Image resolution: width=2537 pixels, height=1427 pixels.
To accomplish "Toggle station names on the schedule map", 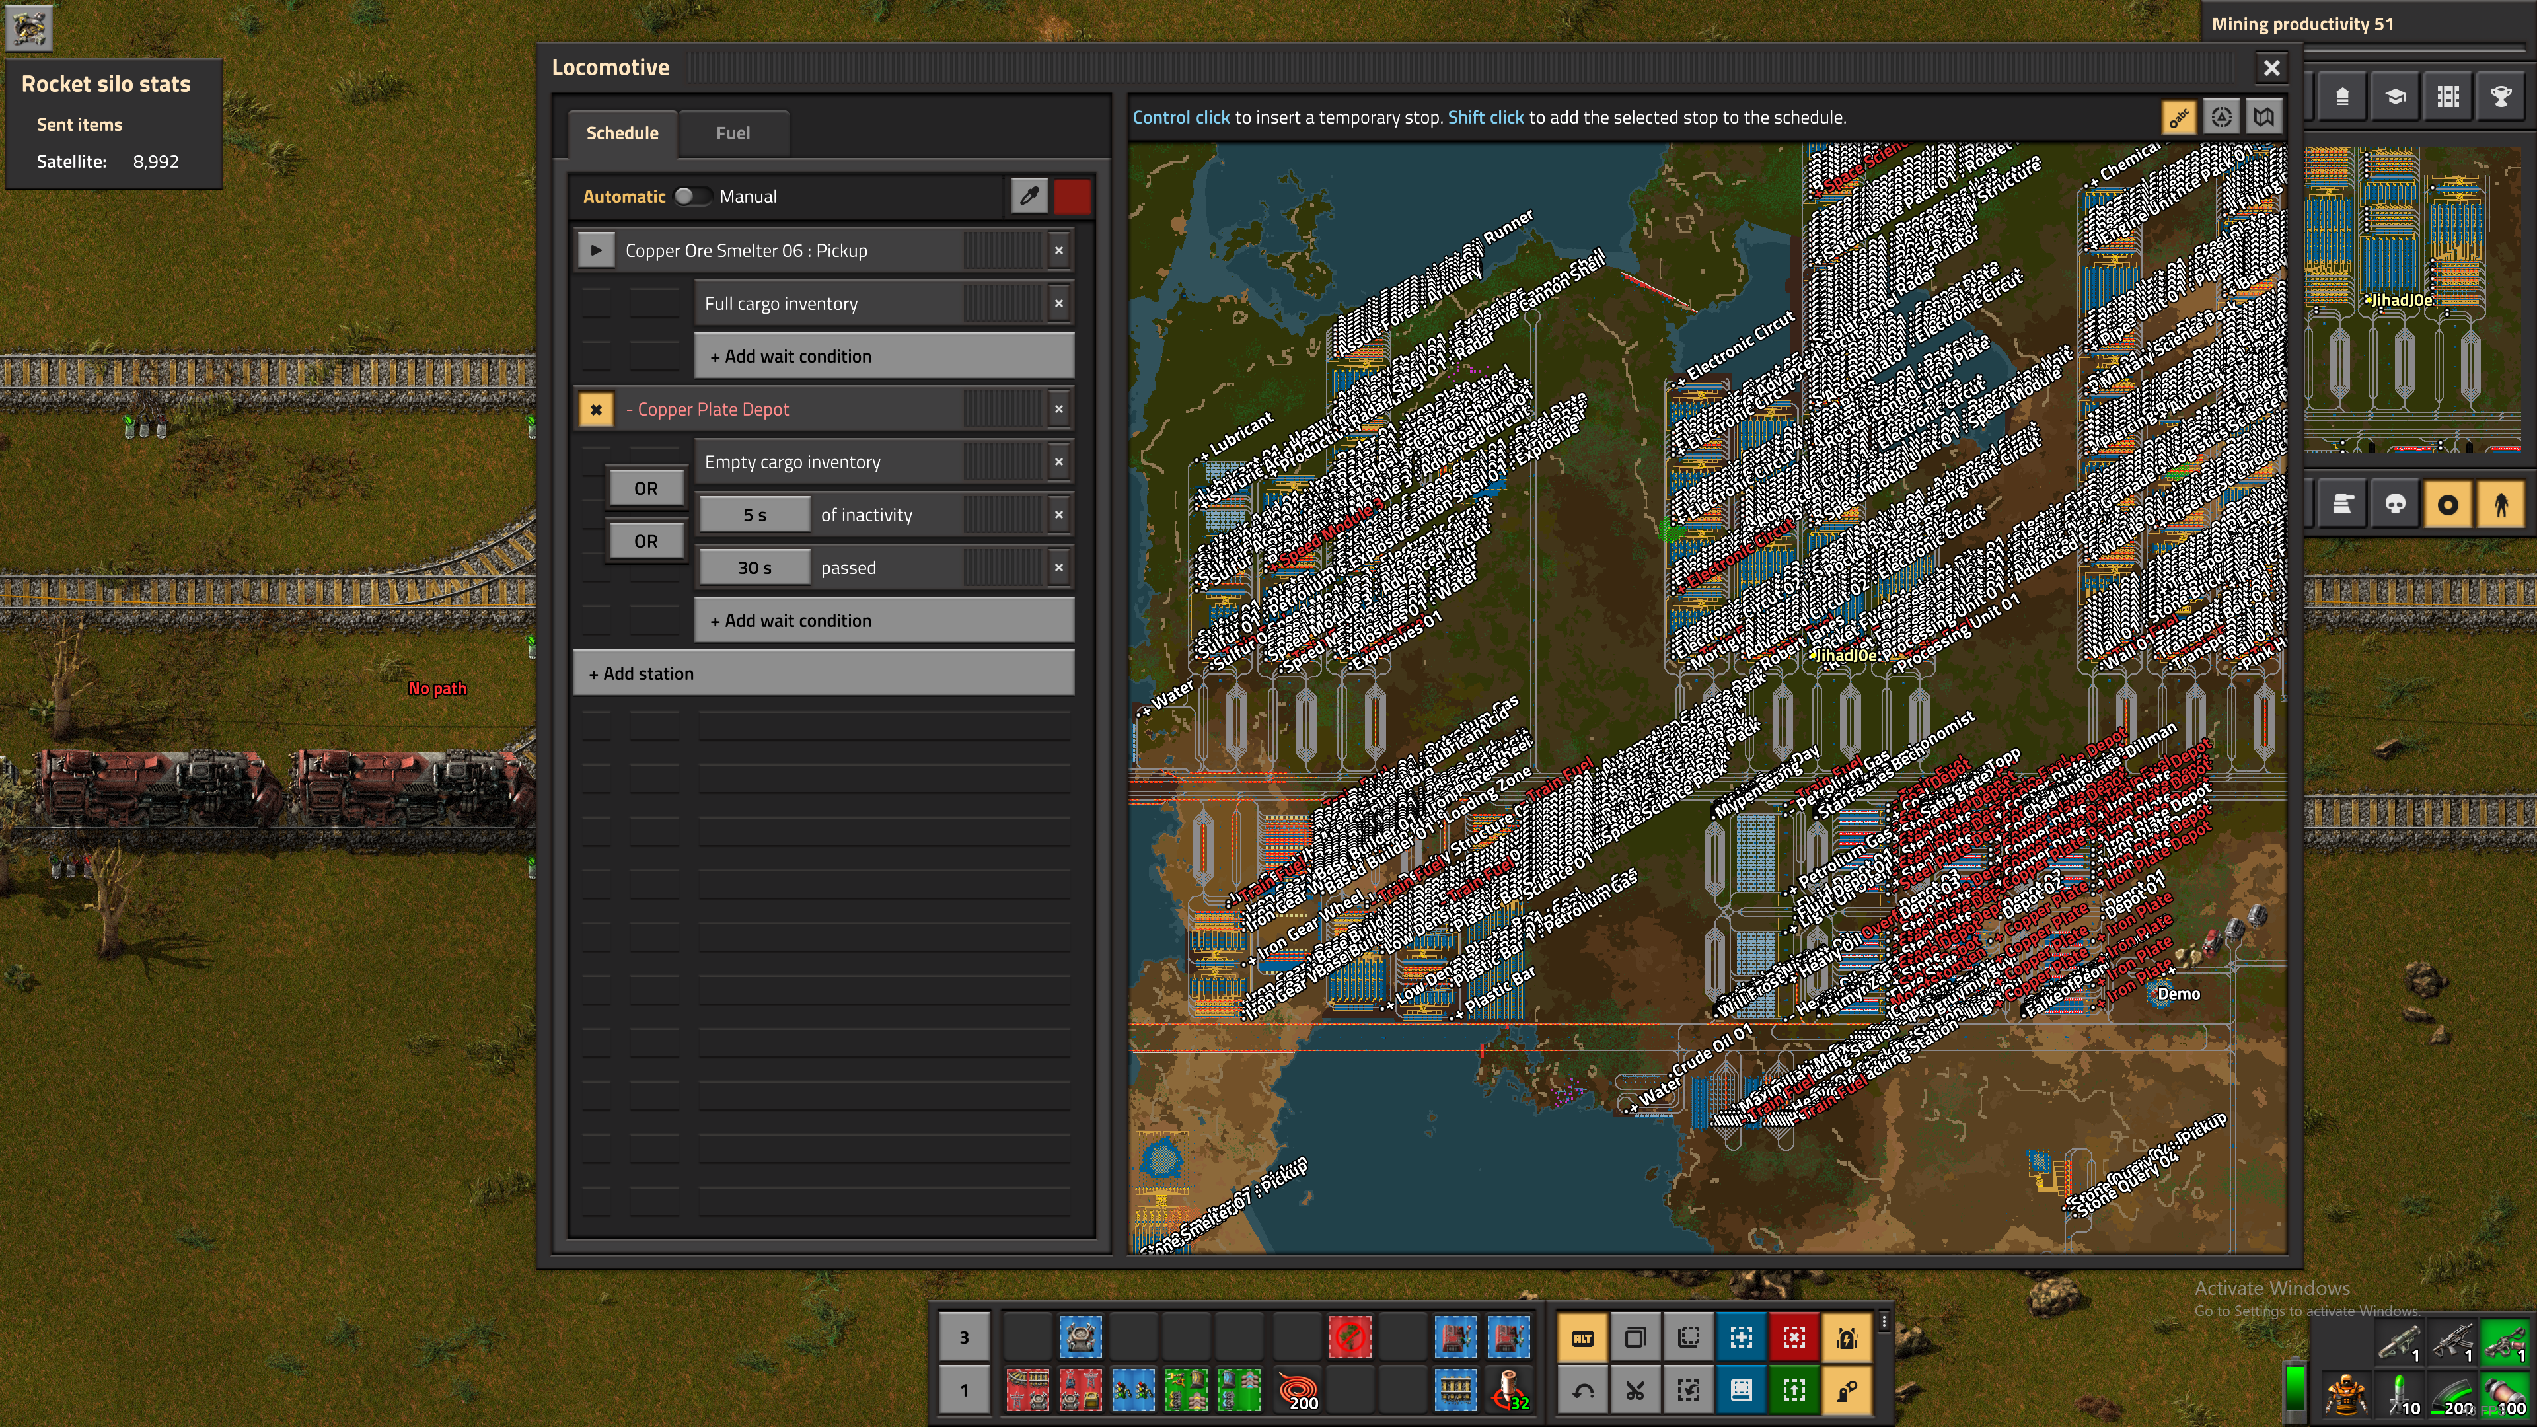I will point(2178,117).
